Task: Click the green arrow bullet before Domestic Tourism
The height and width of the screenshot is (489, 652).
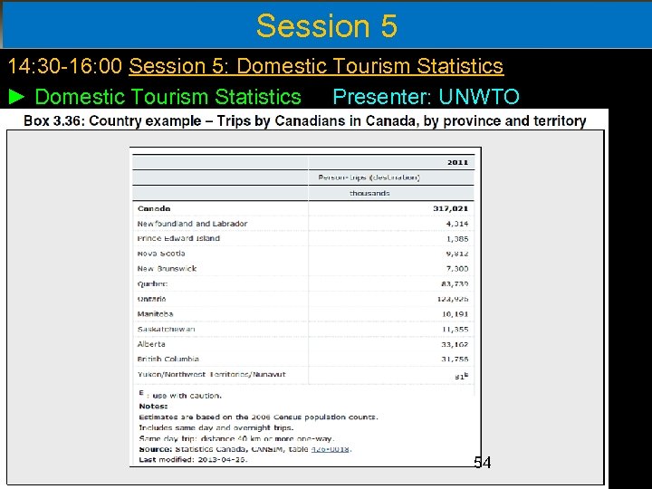Action: pos(16,97)
